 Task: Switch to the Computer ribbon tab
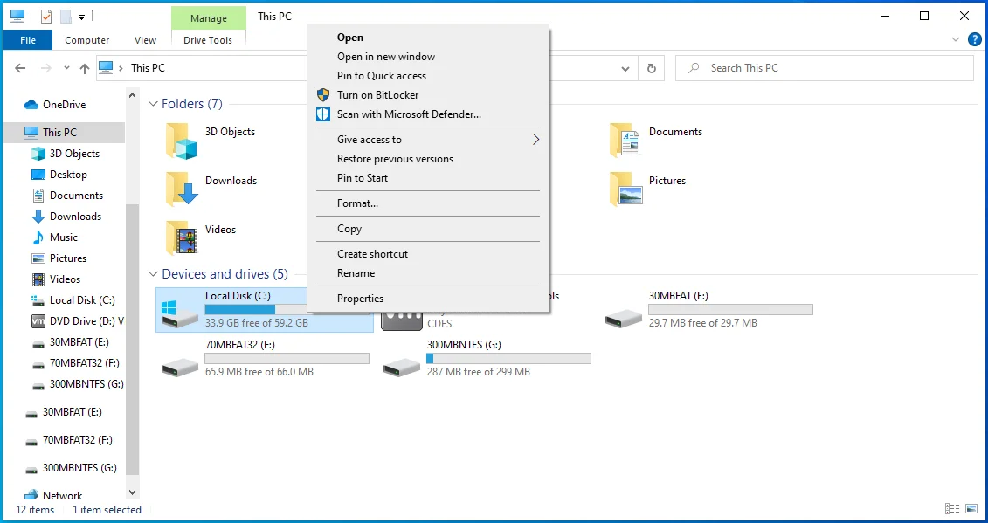(x=87, y=39)
